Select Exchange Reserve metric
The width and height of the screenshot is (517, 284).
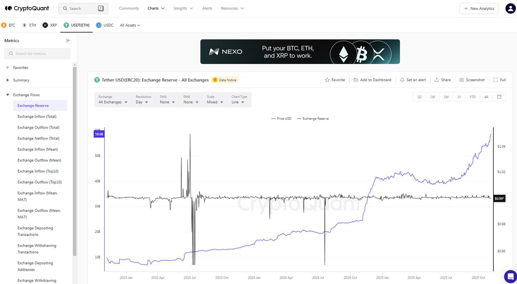point(40,106)
